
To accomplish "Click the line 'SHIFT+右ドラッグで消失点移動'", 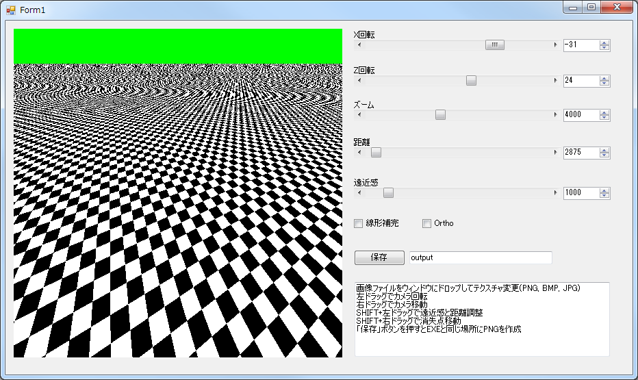I will (409, 320).
